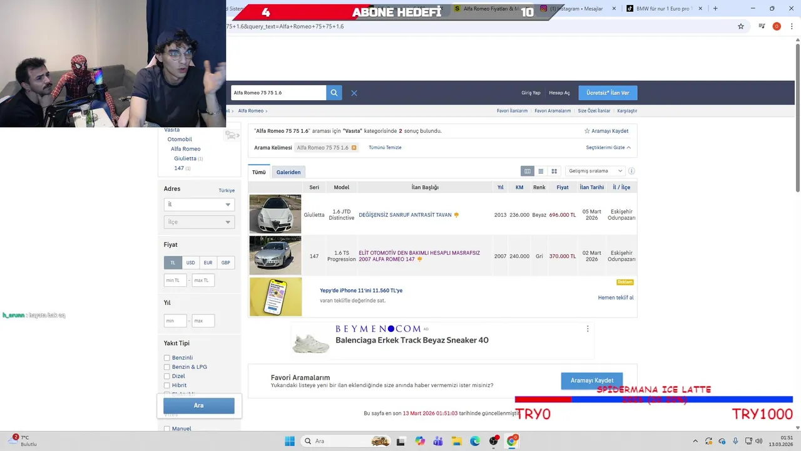Tick the Dizel fuel checkbox

167,376
